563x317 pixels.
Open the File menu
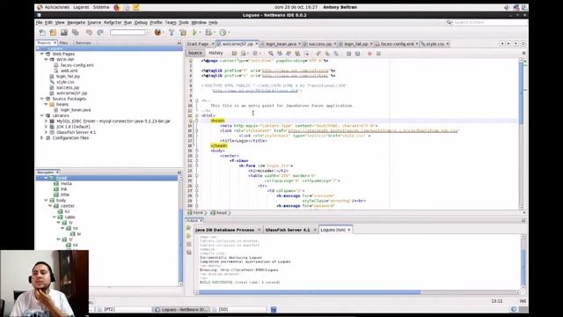tap(39, 23)
